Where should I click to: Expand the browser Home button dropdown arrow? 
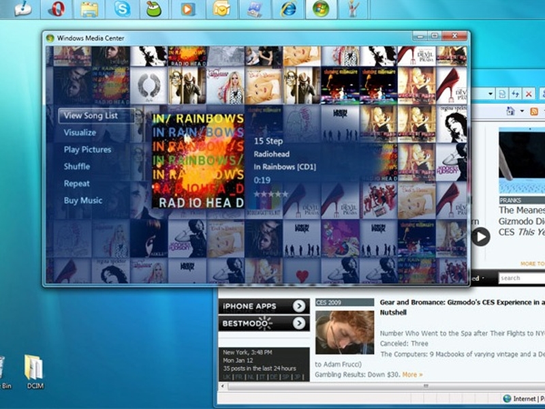point(522,111)
